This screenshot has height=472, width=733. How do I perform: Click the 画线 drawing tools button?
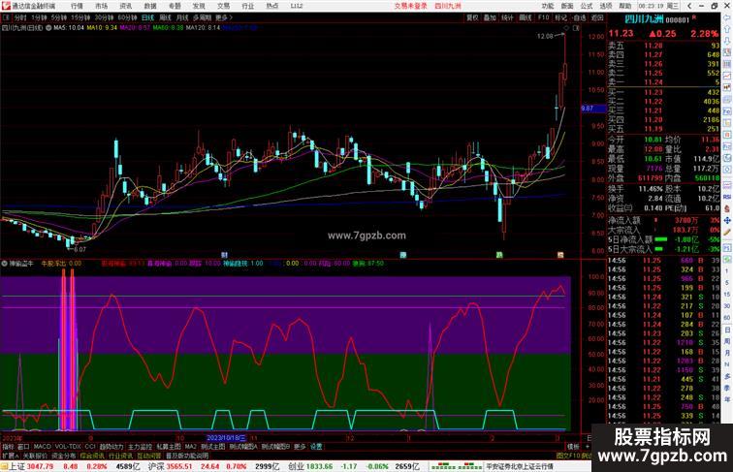click(526, 17)
